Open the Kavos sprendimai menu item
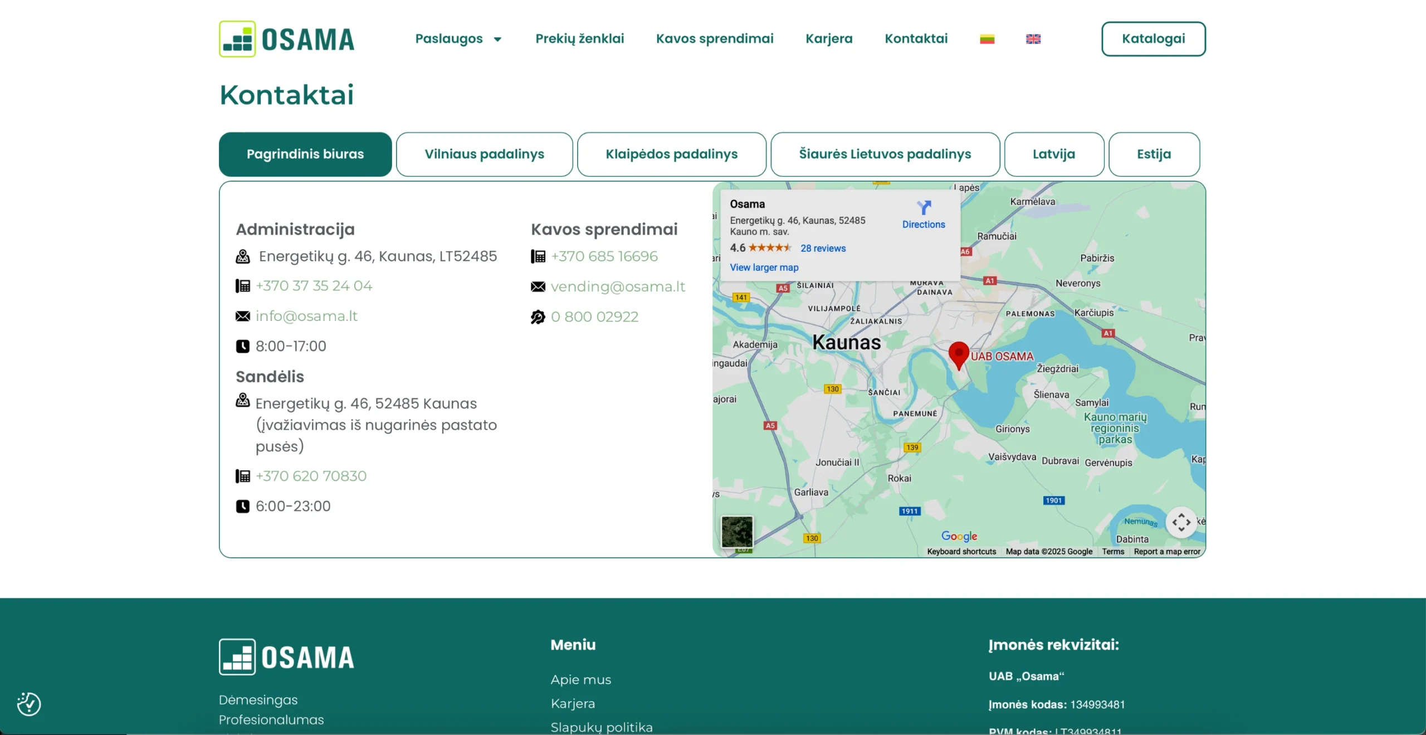 click(x=715, y=39)
